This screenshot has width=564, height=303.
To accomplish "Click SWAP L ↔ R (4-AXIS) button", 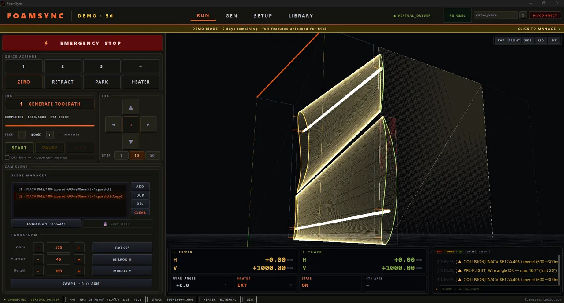I will tap(82, 284).
